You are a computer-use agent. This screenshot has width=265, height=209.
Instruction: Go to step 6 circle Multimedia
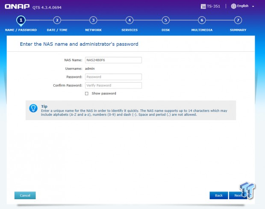coord(202,20)
